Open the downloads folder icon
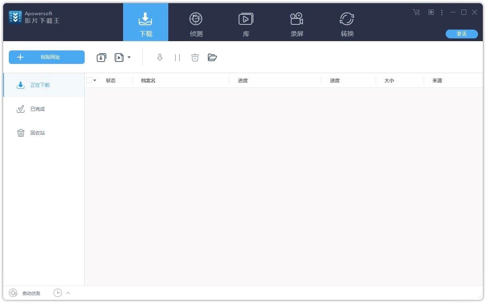 pyautogui.click(x=212, y=57)
